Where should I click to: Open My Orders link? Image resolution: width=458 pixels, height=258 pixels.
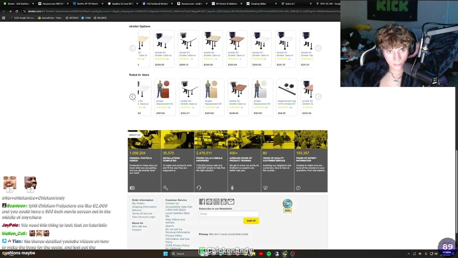tap(138, 204)
